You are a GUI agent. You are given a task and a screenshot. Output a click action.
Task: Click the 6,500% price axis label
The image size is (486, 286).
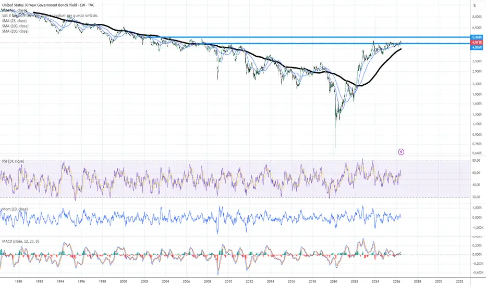click(x=477, y=28)
